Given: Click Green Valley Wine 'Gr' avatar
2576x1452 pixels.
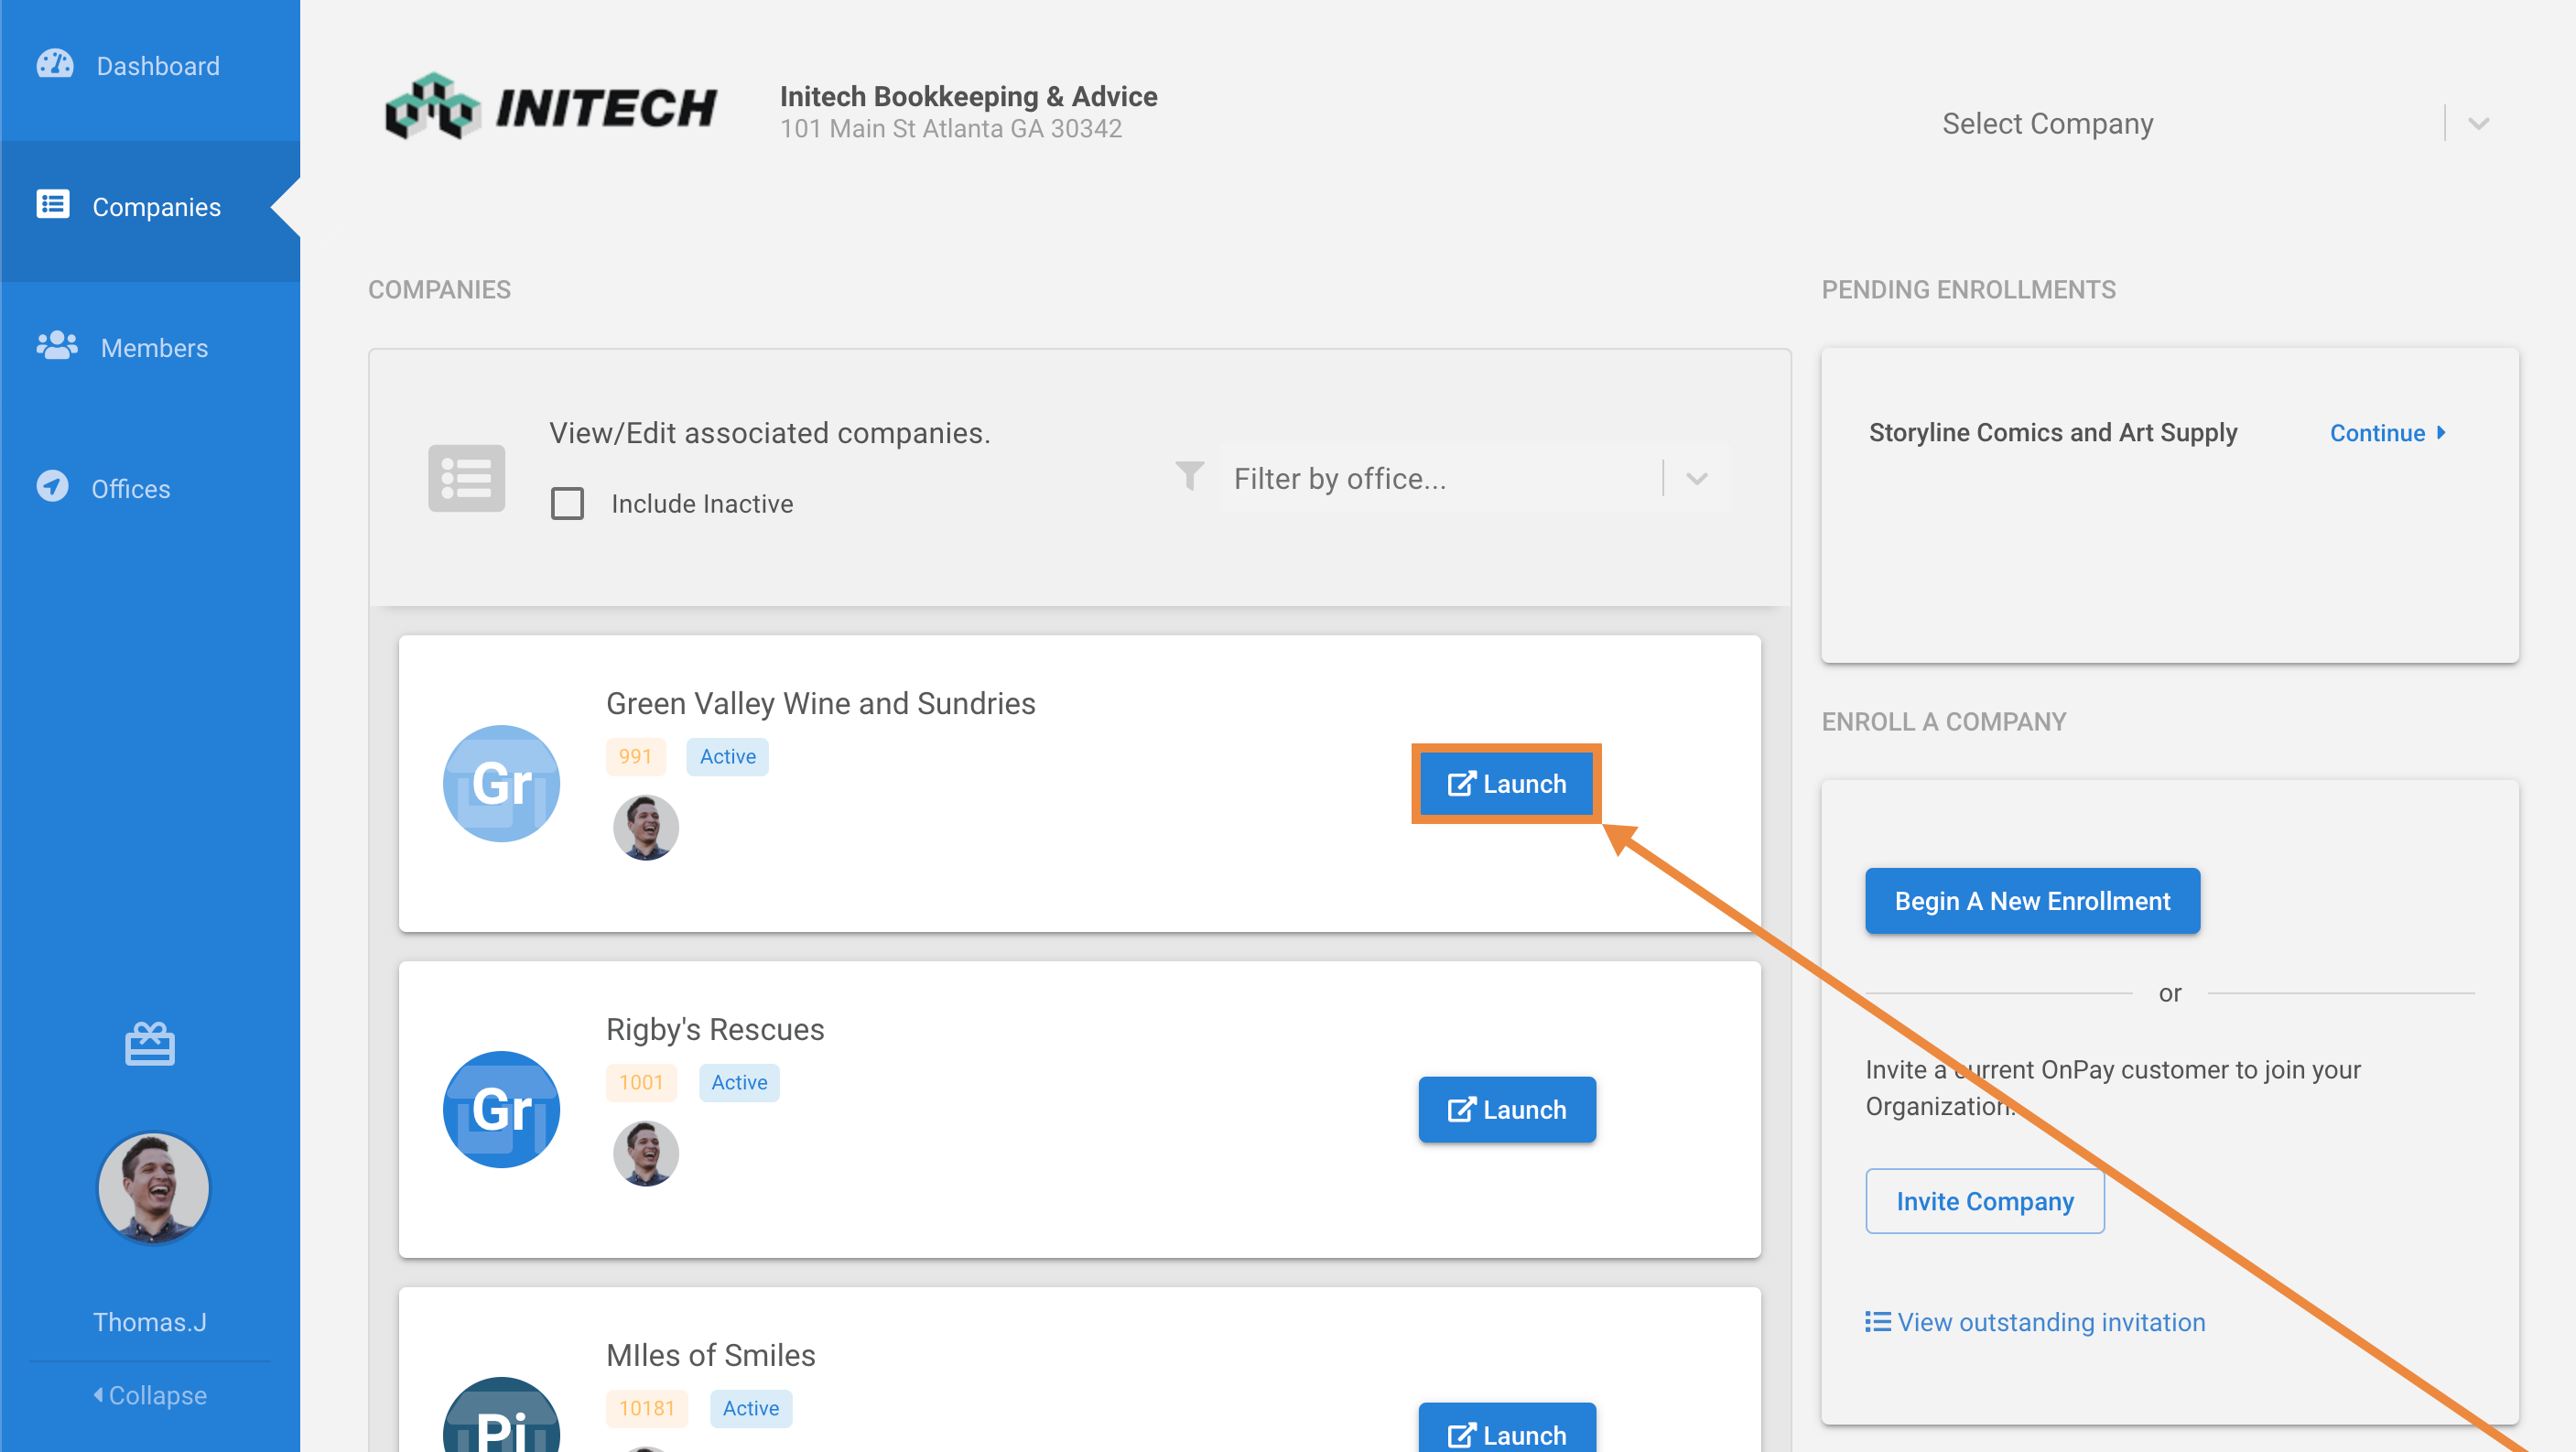Looking at the screenshot, I should click(x=502, y=783).
